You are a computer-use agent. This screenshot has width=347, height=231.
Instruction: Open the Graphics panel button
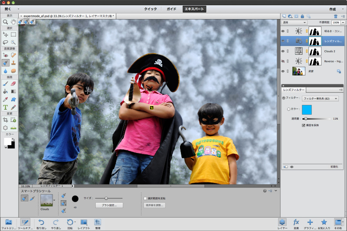point(310,224)
